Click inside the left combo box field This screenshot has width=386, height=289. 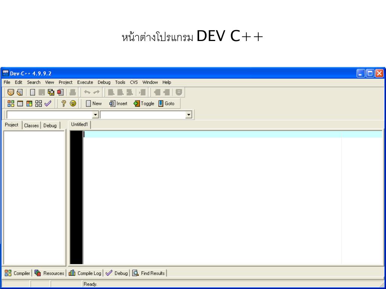point(49,115)
